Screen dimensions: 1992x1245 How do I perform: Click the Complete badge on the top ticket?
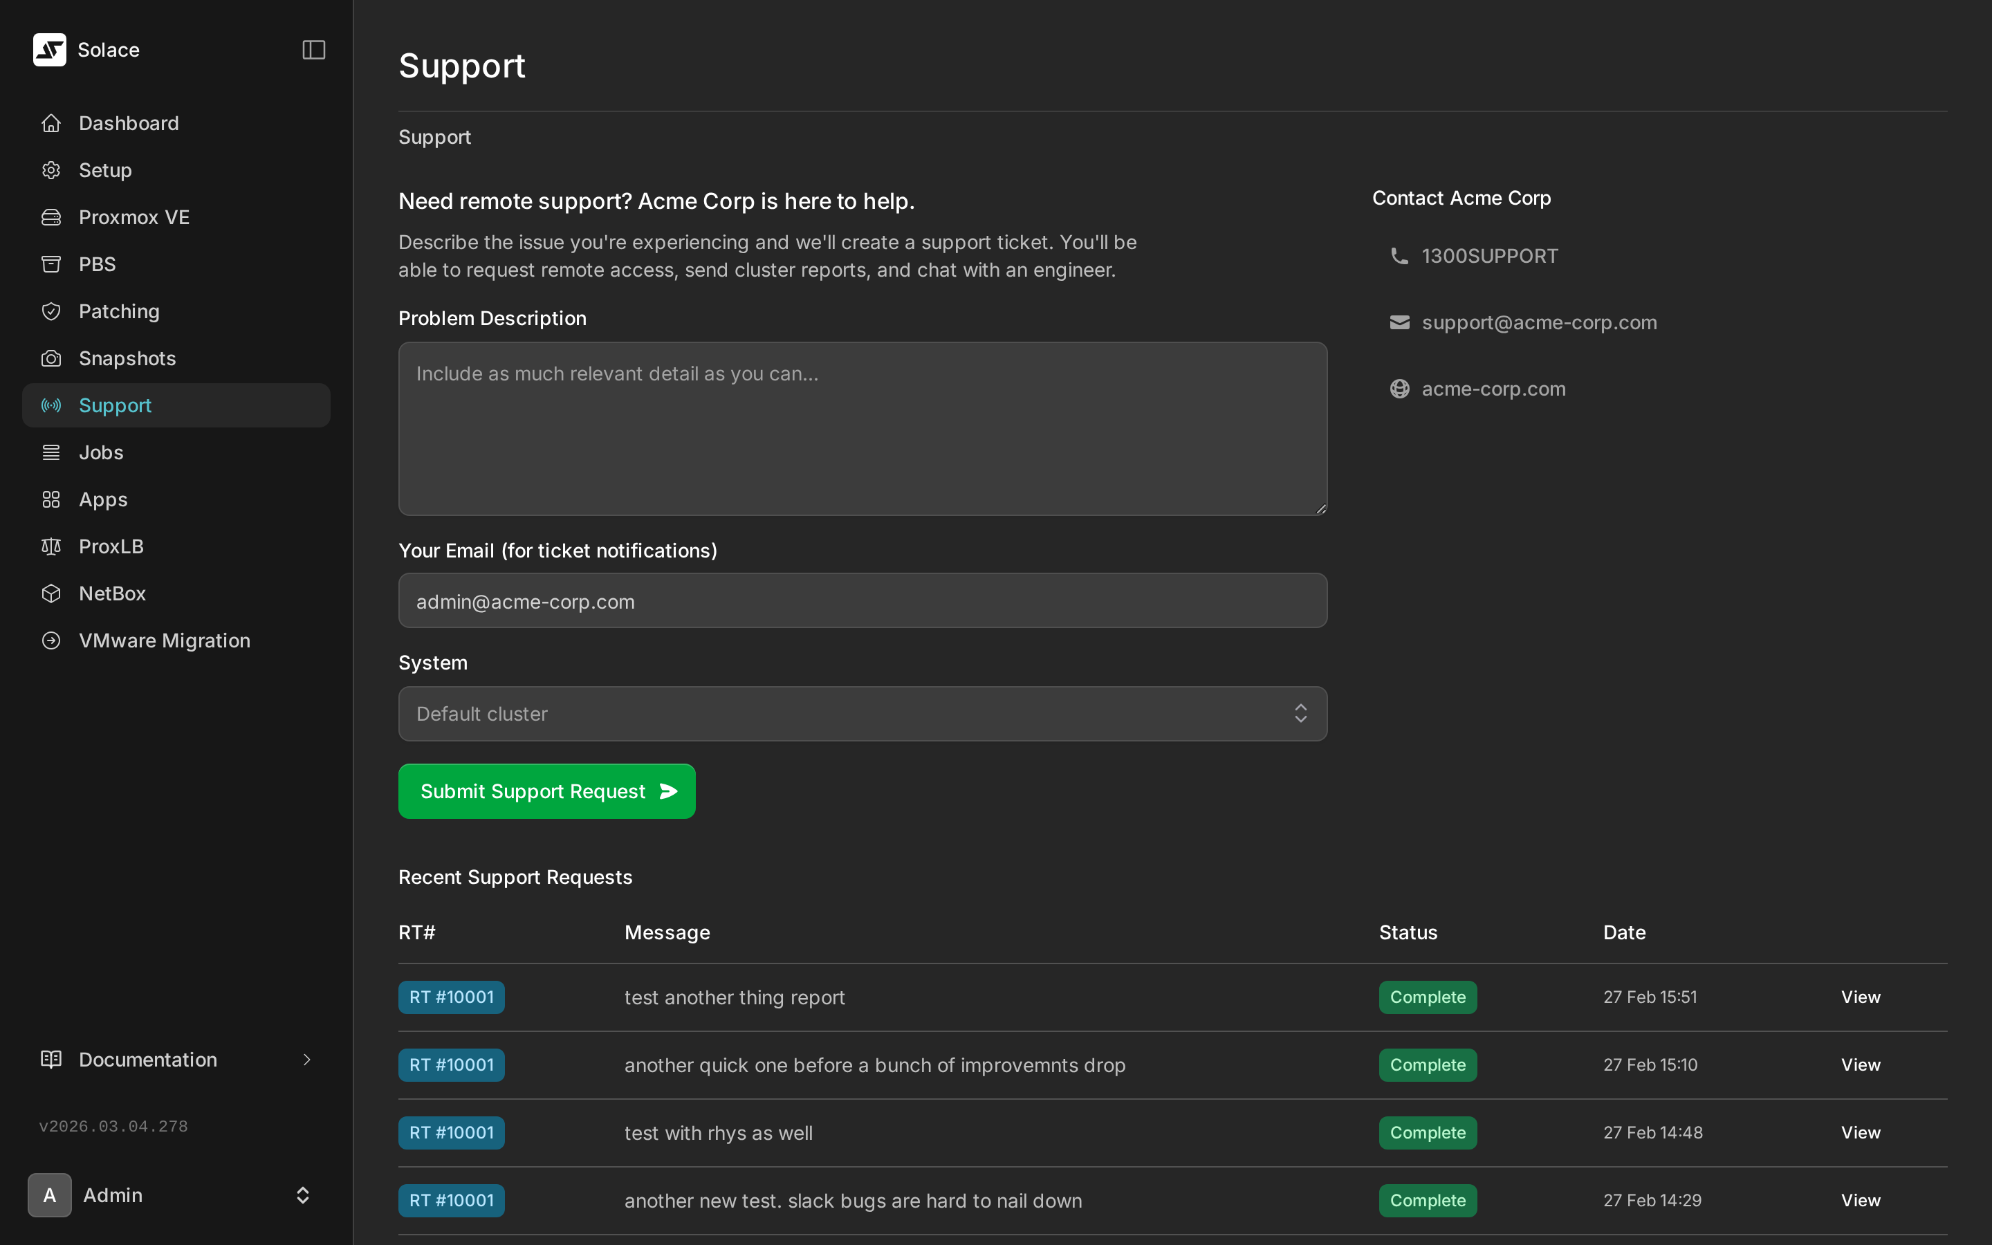(1428, 996)
